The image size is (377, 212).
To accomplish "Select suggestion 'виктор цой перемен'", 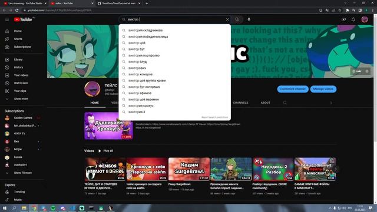I will pos(174,100).
